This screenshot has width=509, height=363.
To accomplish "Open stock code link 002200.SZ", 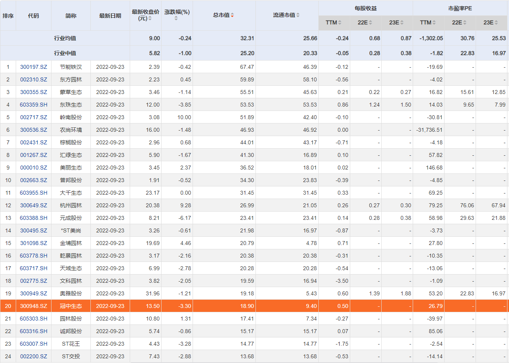I will tap(33, 356).
